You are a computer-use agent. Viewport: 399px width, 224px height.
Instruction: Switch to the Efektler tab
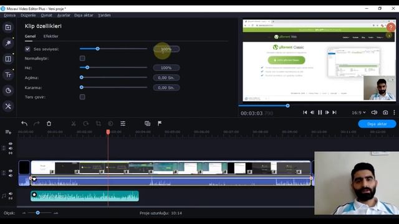tap(51, 36)
